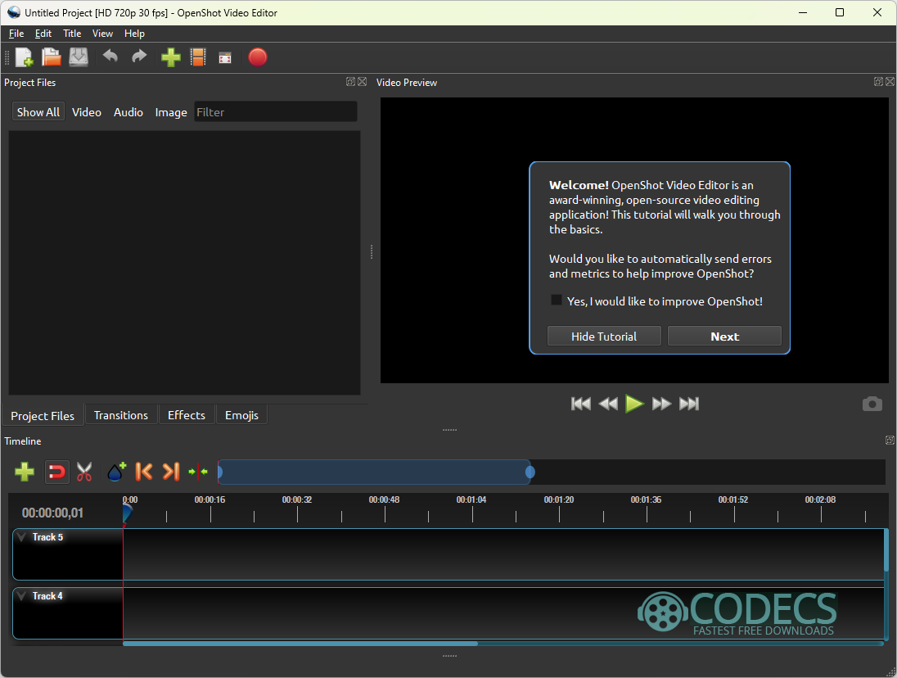
Task: Toggle fullscreen toolbar icon
Action: point(225,58)
